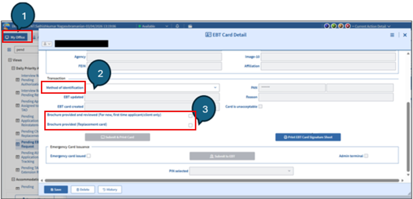Open the Available status dropdown
Viewport: 413px width, 199px height.
(153, 26)
